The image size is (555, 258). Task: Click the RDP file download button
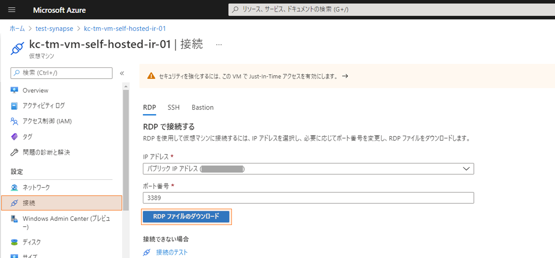186,217
